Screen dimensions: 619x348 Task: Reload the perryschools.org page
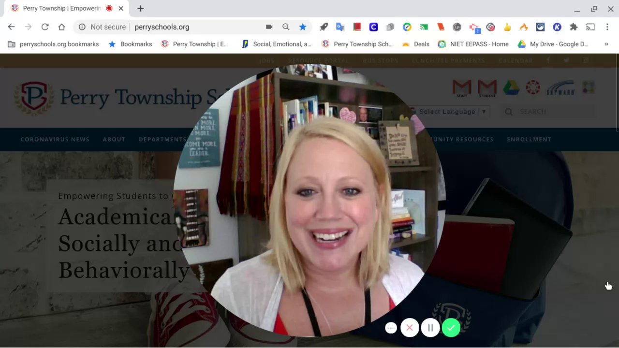45,27
